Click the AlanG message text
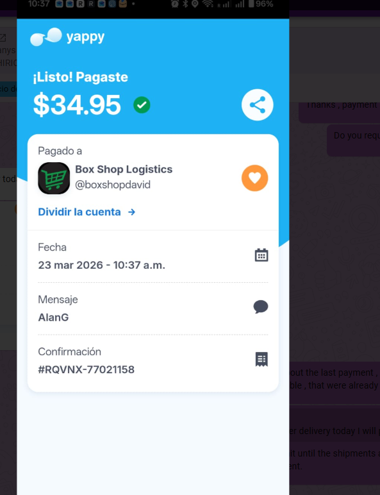 tap(53, 317)
